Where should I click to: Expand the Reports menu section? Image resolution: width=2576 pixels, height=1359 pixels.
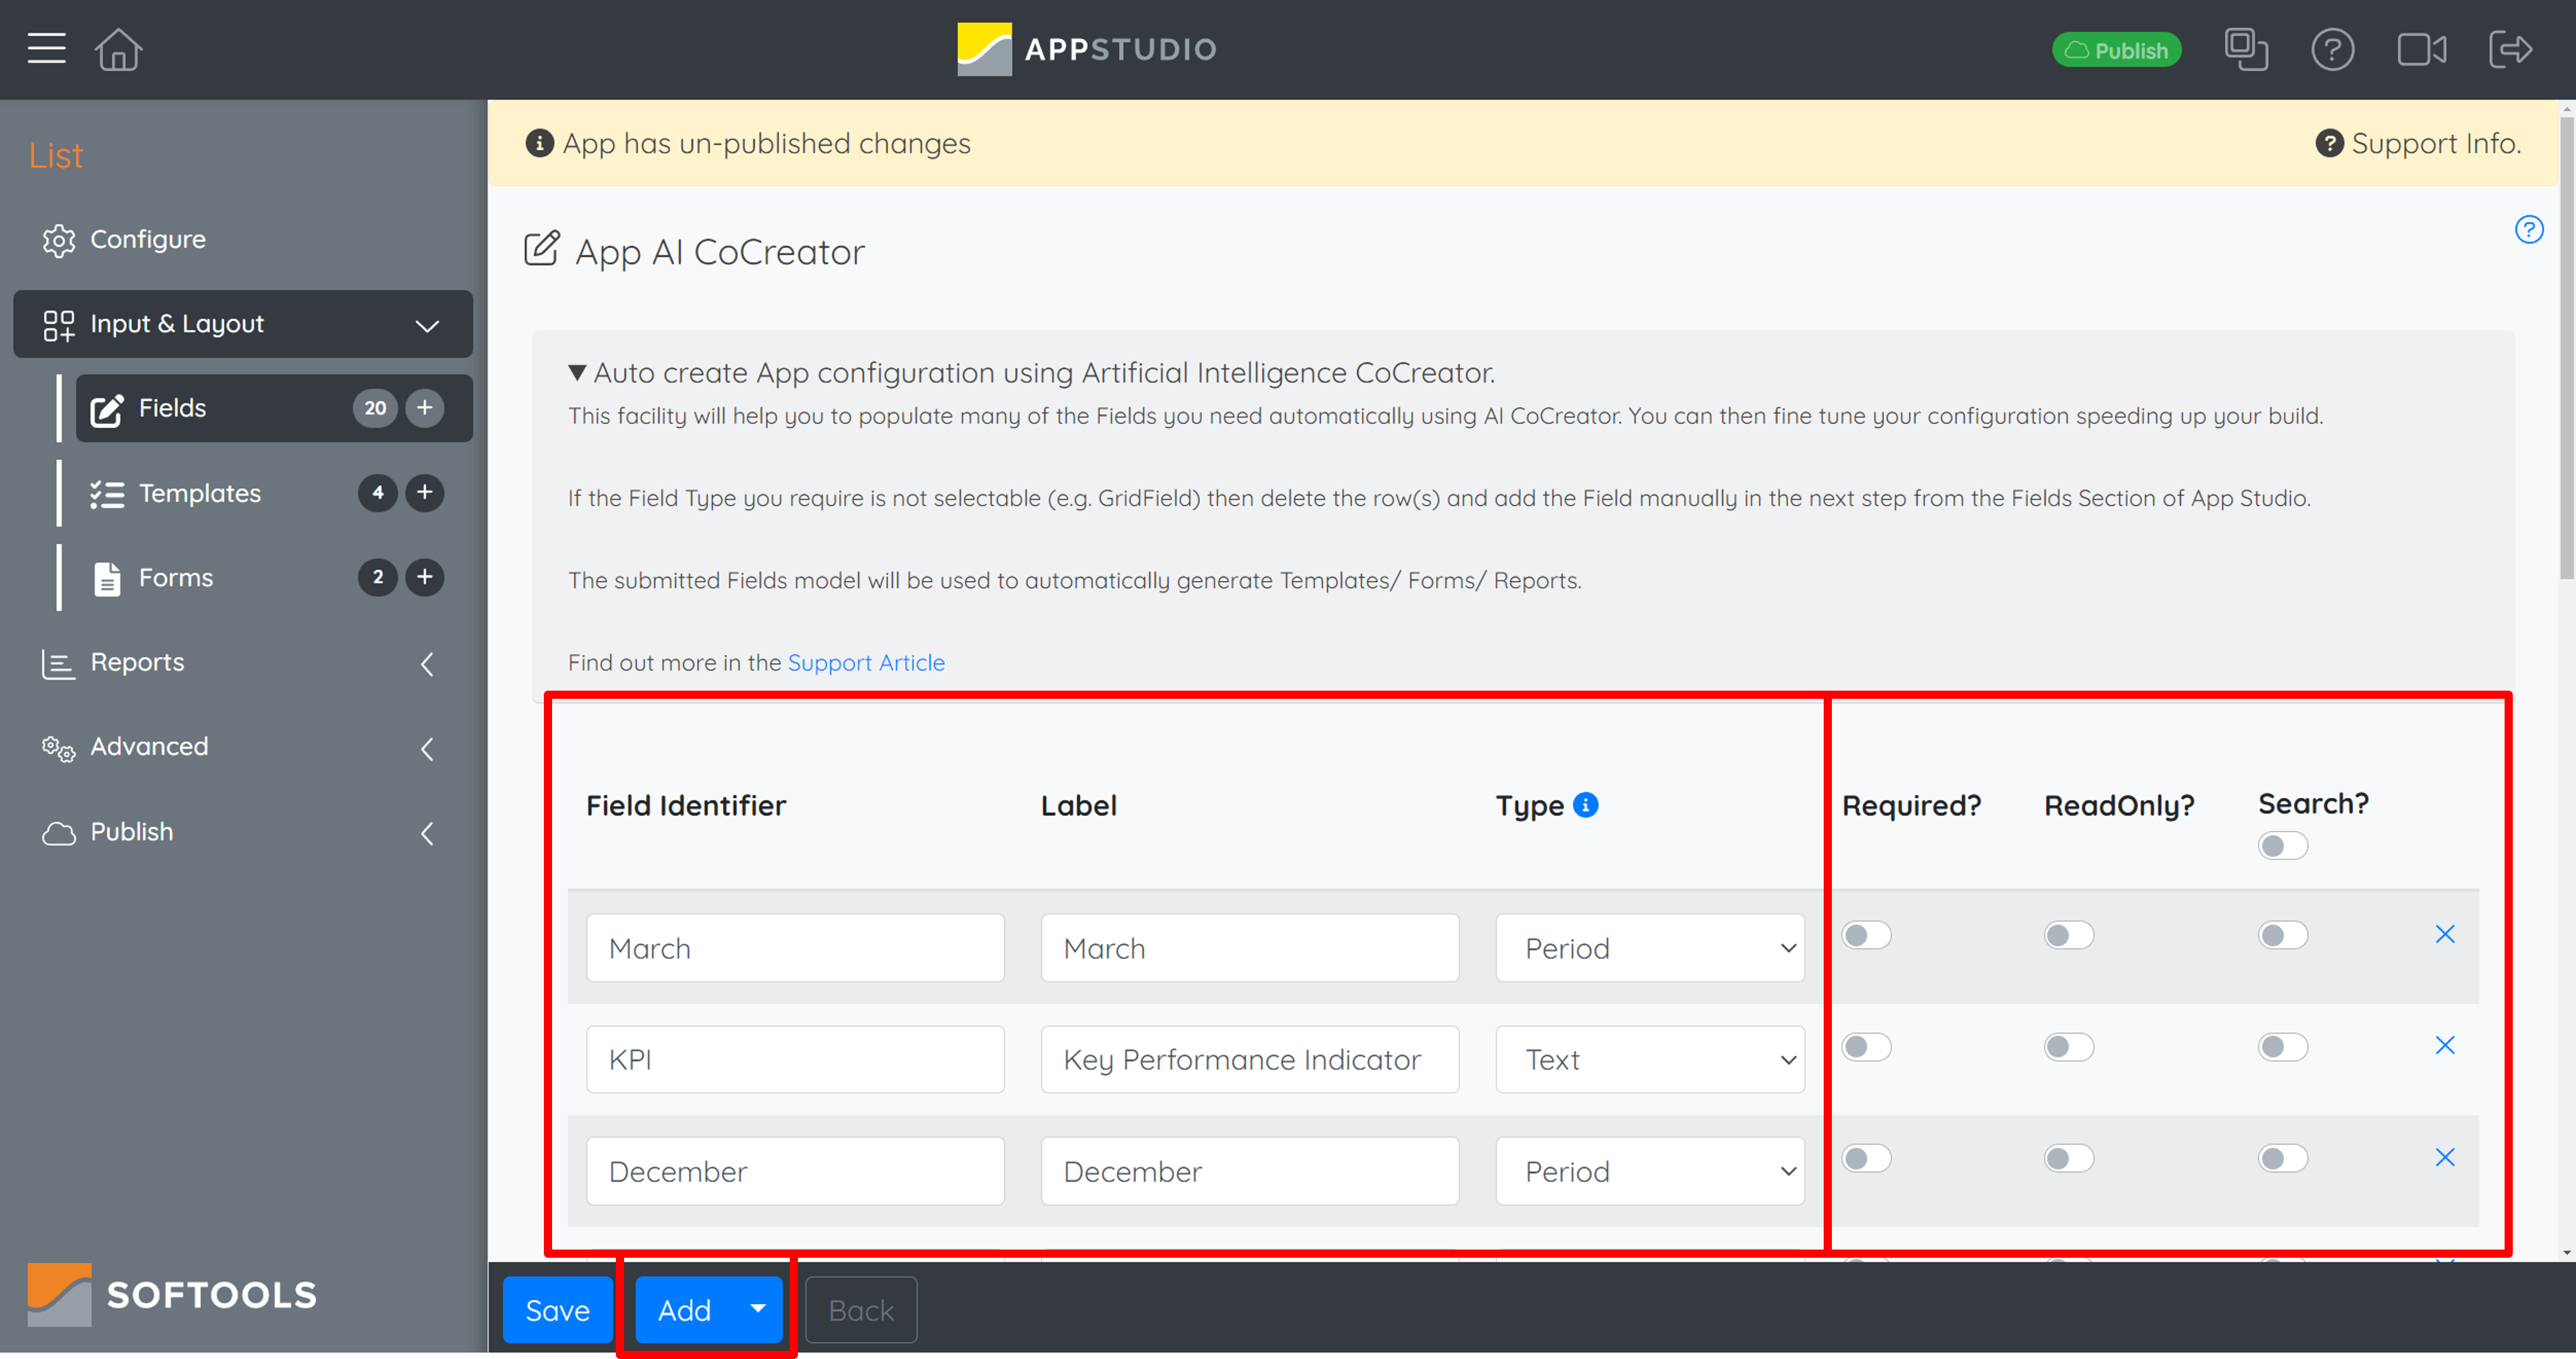pos(427,663)
